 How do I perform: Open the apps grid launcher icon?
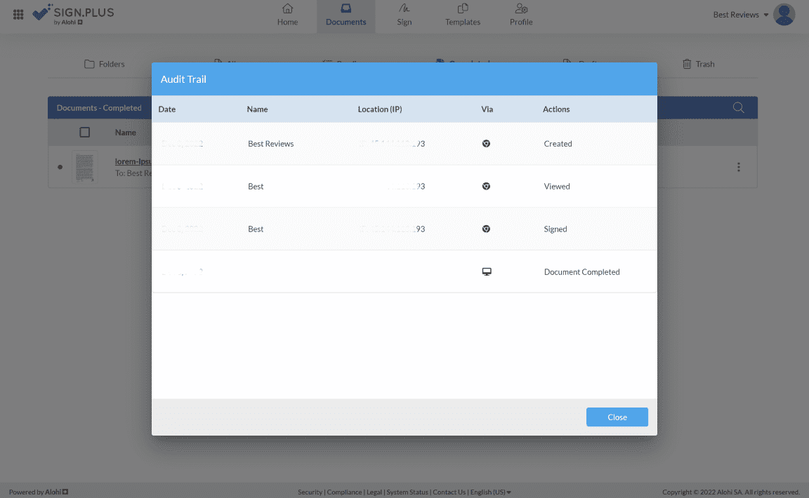pos(18,14)
